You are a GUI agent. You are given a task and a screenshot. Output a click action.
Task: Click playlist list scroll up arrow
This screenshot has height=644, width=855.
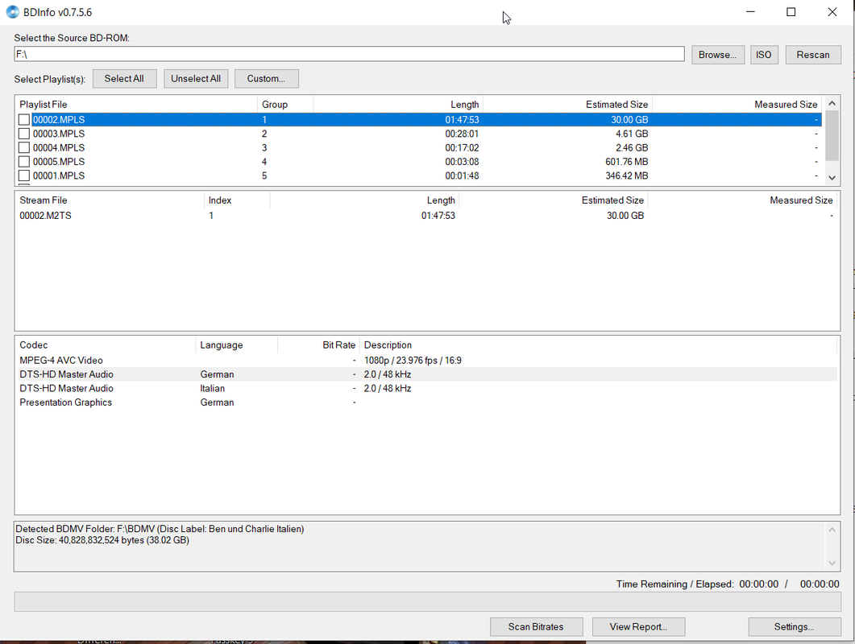click(x=832, y=103)
